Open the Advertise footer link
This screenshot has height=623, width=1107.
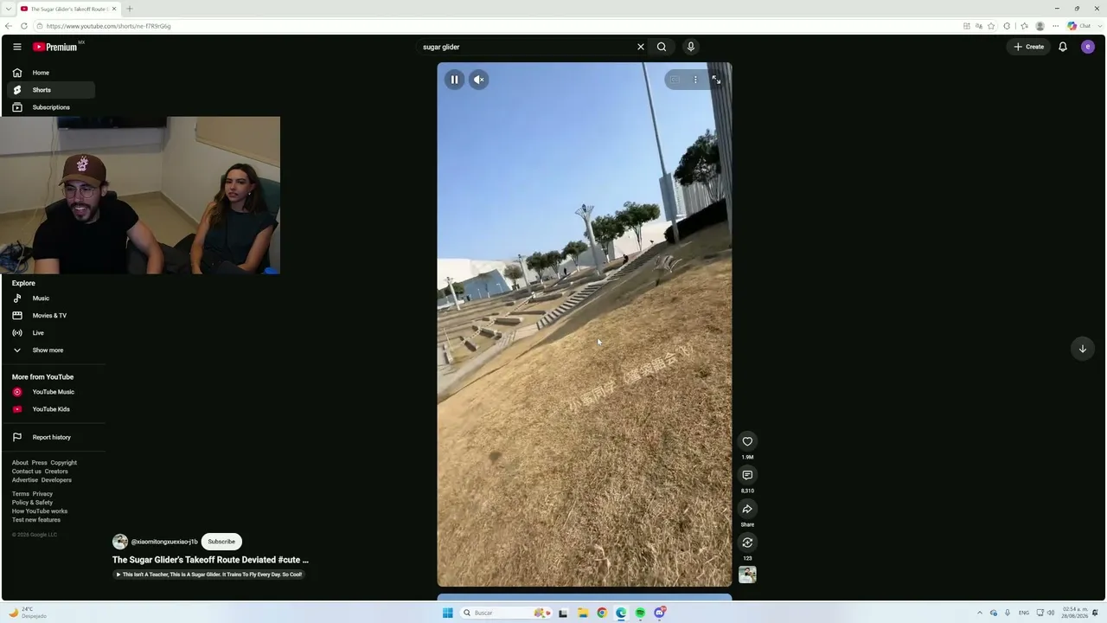(x=25, y=480)
